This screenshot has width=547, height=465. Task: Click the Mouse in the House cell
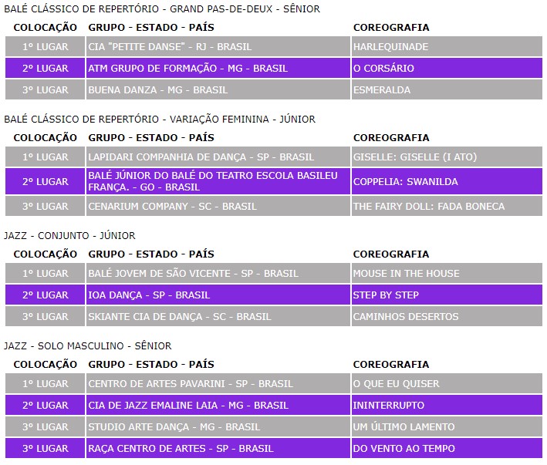point(406,274)
